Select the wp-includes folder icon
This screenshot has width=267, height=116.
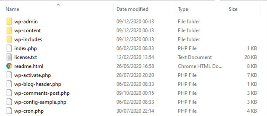pyautogui.click(x=9, y=39)
